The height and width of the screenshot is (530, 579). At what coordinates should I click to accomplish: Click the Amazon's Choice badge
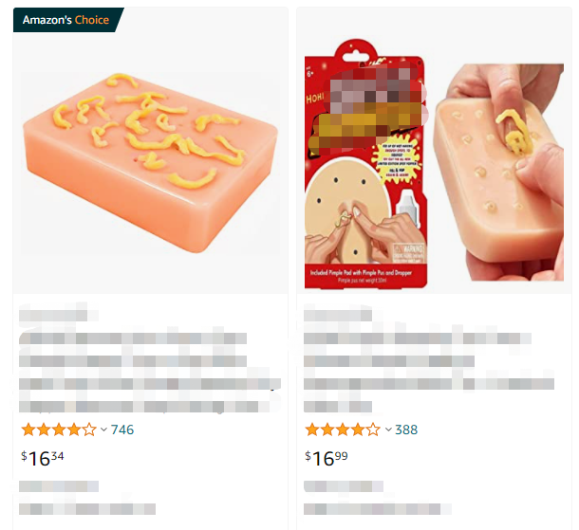68,20
